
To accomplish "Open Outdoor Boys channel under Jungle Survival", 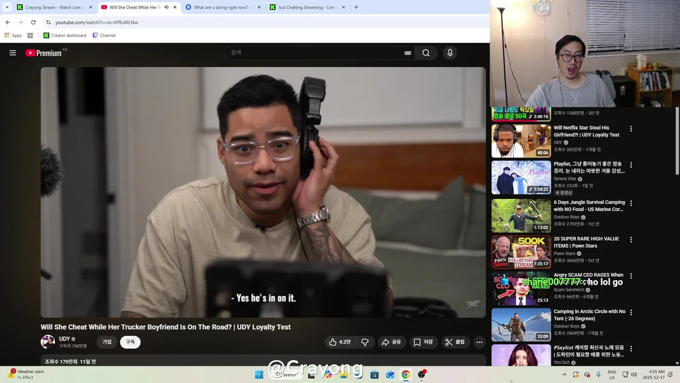I will pos(567,217).
